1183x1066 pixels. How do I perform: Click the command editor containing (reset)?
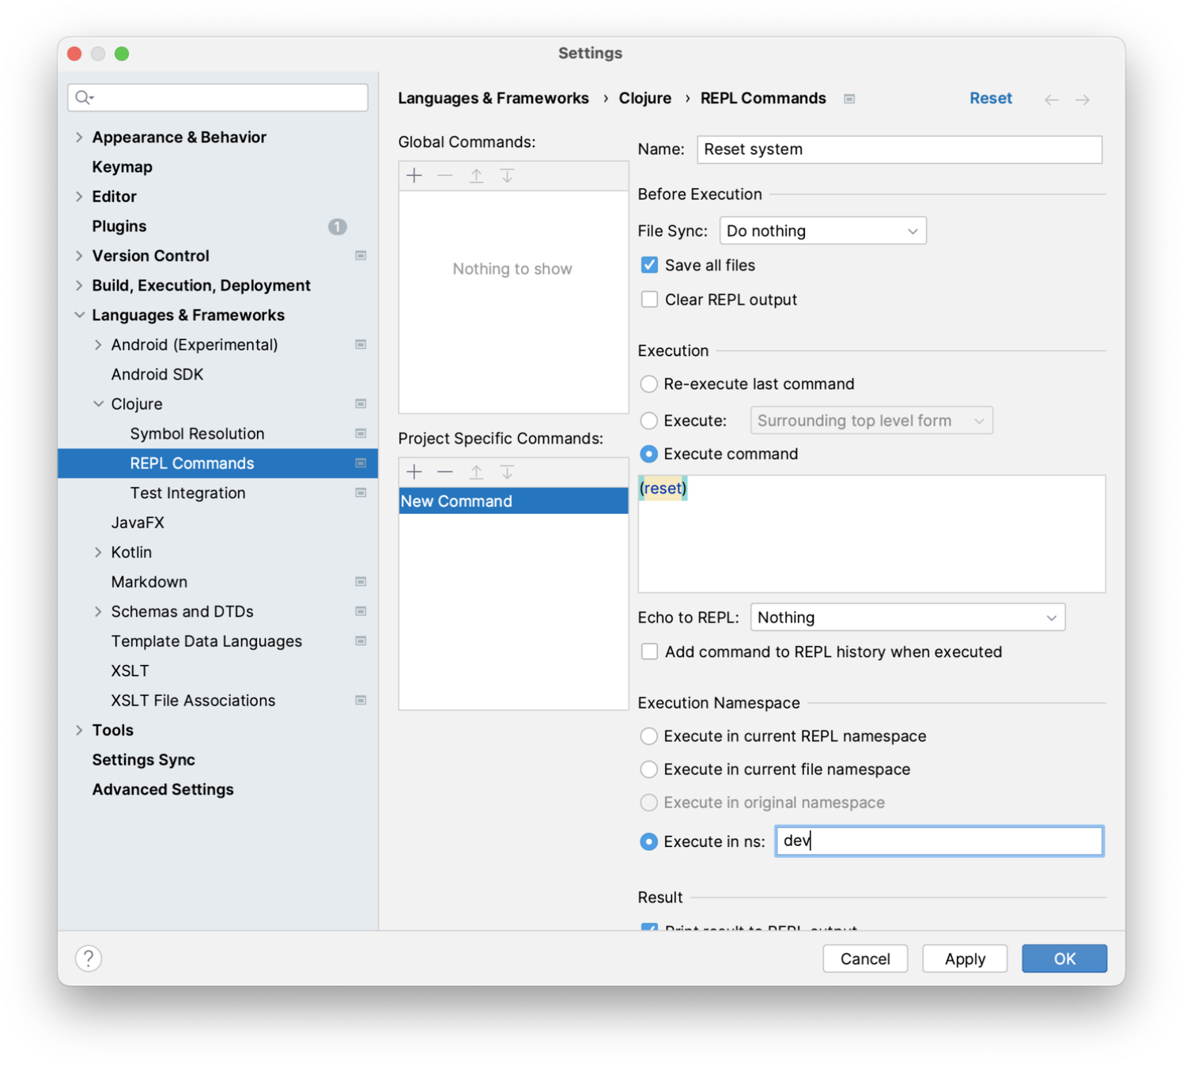(x=871, y=534)
